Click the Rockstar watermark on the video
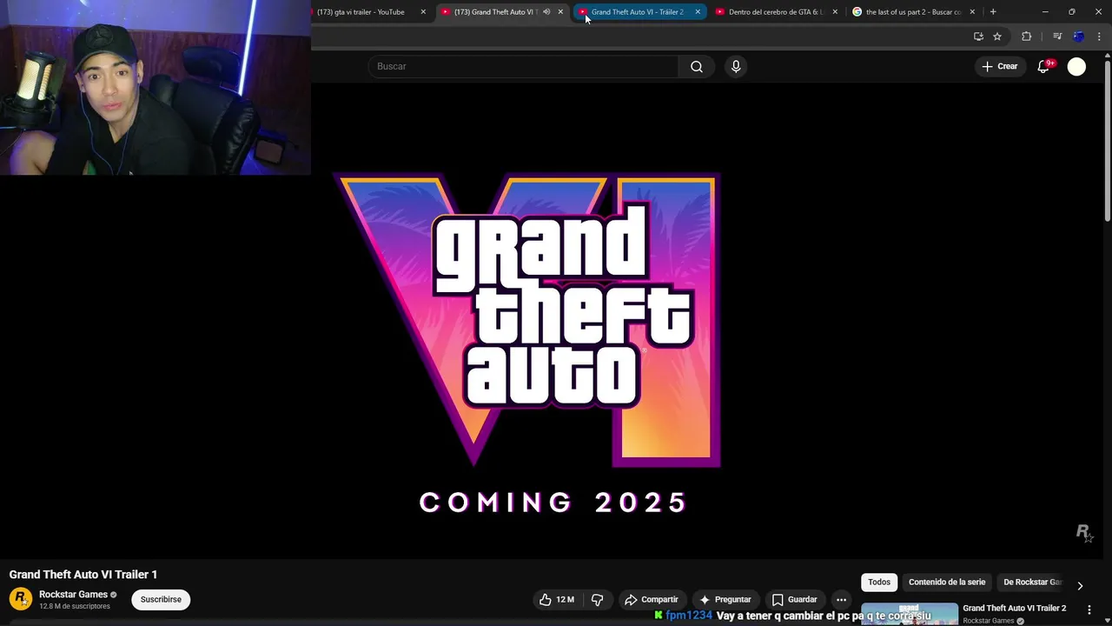The height and width of the screenshot is (626, 1112). pyautogui.click(x=1084, y=532)
